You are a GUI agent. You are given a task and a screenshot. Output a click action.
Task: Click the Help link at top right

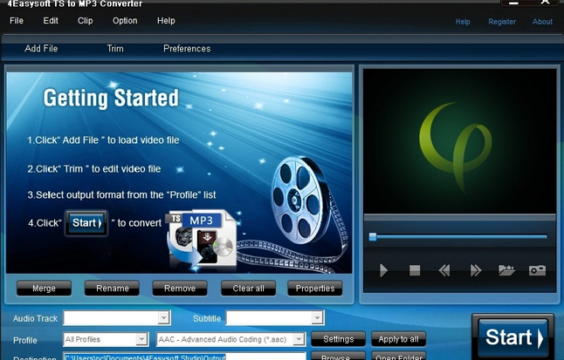click(463, 22)
